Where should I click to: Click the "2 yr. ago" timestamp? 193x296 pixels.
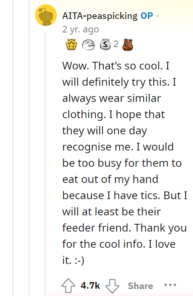81,30
